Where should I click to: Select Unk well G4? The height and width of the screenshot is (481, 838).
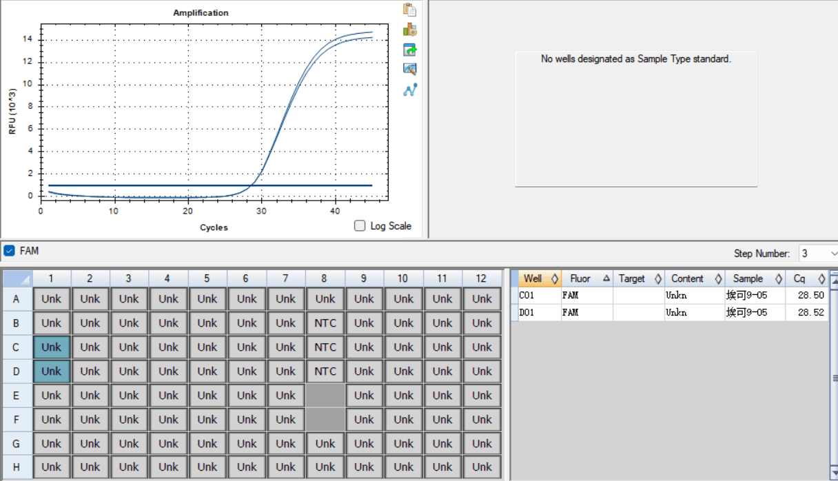pyautogui.click(x=168, y=444)
